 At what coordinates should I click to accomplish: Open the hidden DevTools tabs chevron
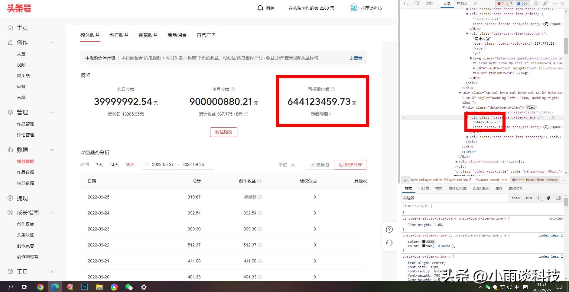(476, 4)
